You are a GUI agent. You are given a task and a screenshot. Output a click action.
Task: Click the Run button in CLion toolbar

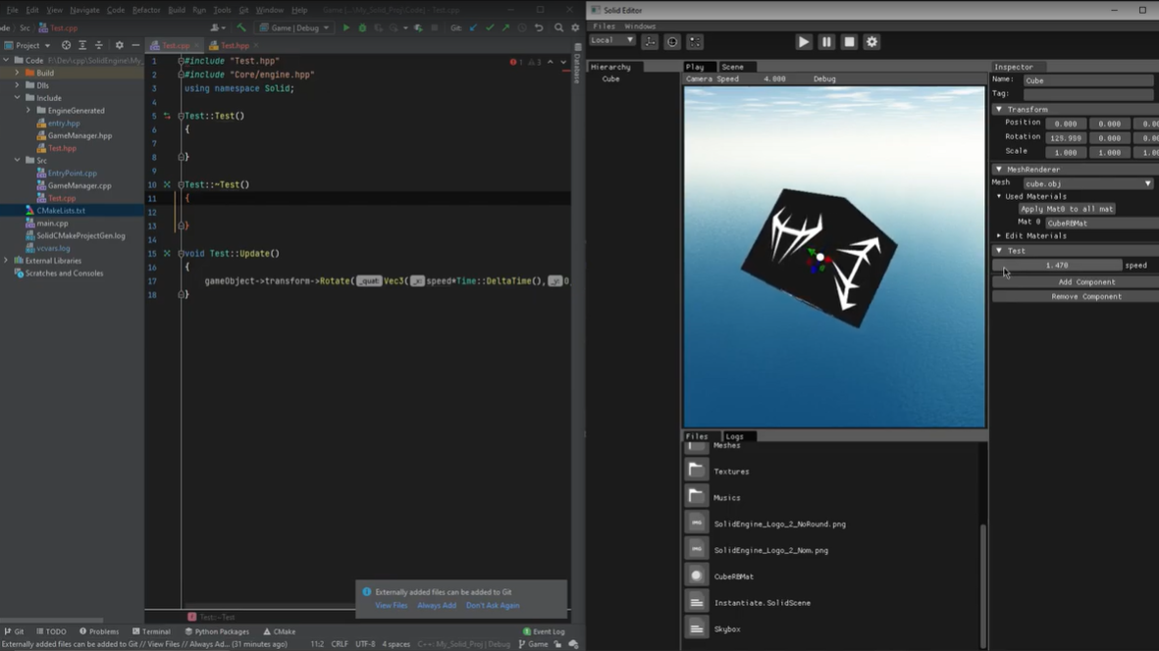tap(345, 28)
